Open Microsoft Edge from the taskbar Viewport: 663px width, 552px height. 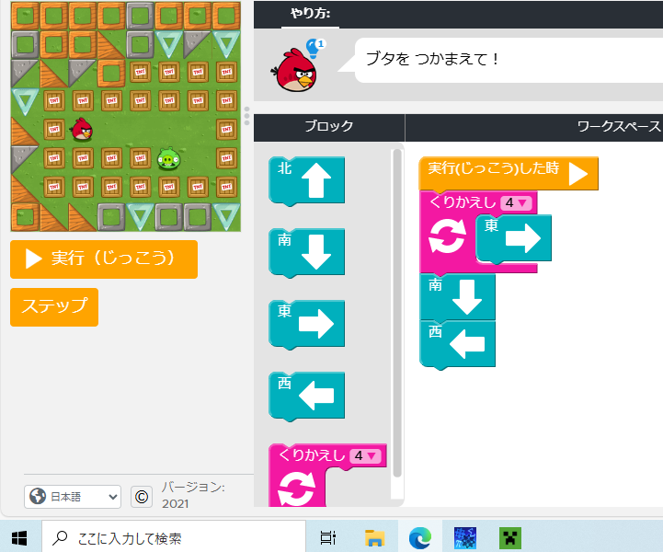click(x=420, y=538)
